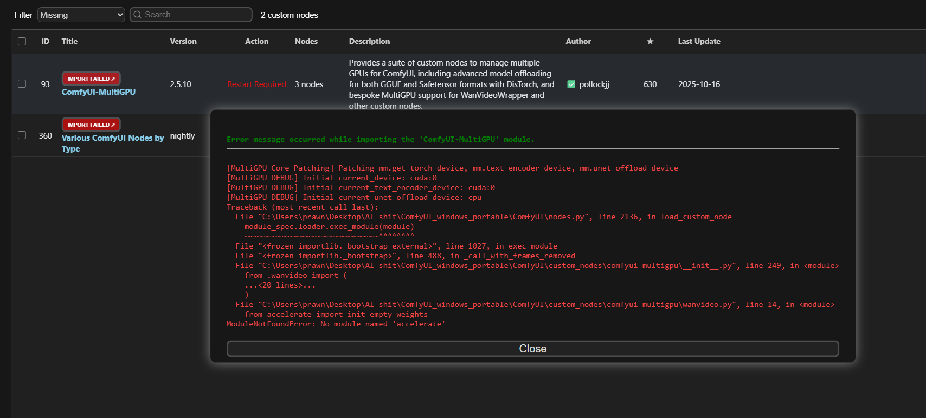Click the Traceback (most recent call last) line
Viewport: 926px width, 418px height.
(x=303, y=207)
